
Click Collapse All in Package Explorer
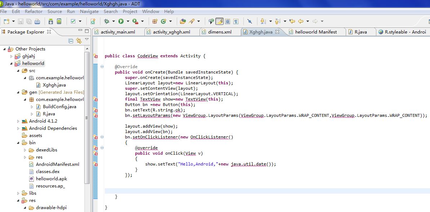pos(71,41)
